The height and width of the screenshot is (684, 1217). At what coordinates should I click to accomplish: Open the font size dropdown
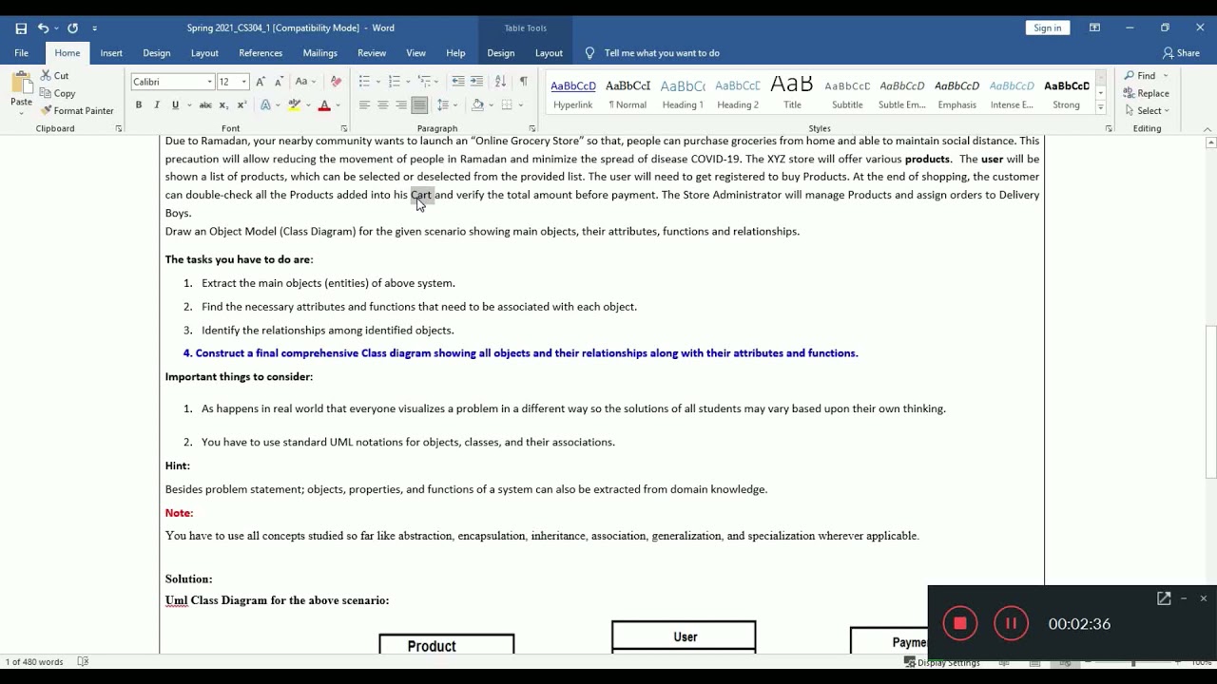pos(243,82)
